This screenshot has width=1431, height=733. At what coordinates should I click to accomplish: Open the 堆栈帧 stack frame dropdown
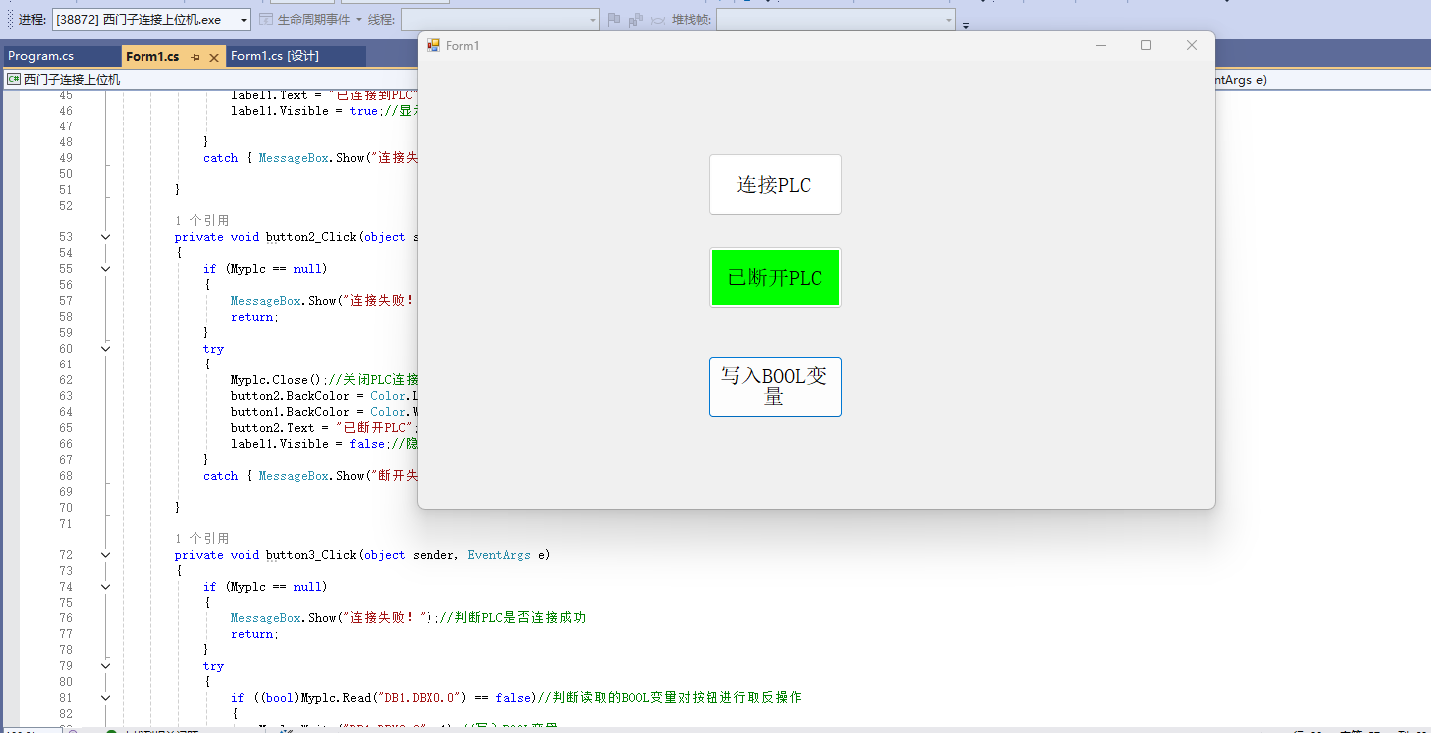click(948, 20)
